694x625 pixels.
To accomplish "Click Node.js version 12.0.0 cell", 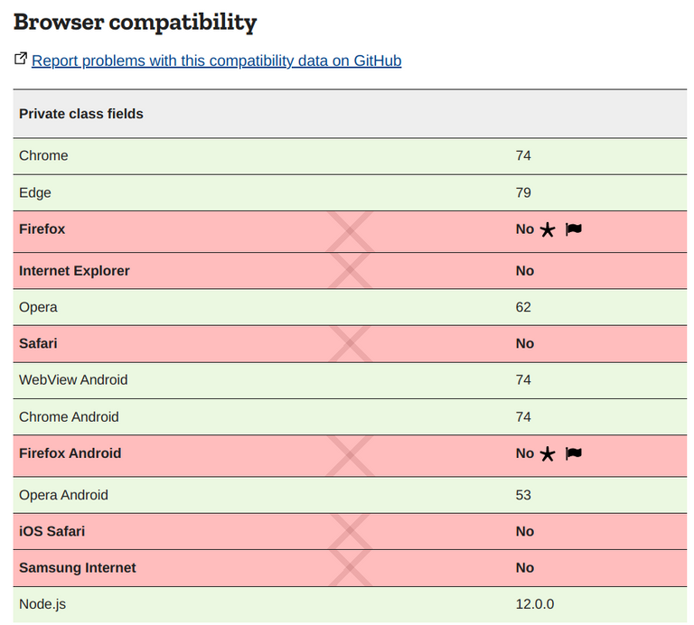I will coord(535,604).
